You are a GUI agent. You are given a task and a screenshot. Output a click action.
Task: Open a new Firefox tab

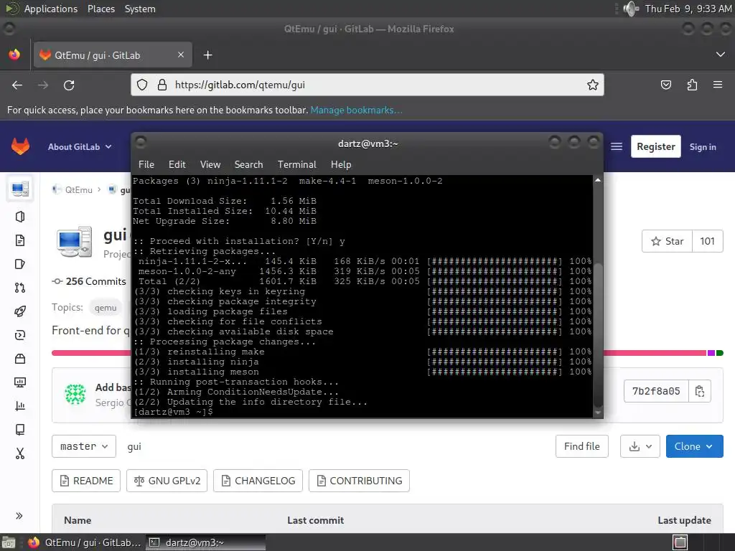(207, 55)
